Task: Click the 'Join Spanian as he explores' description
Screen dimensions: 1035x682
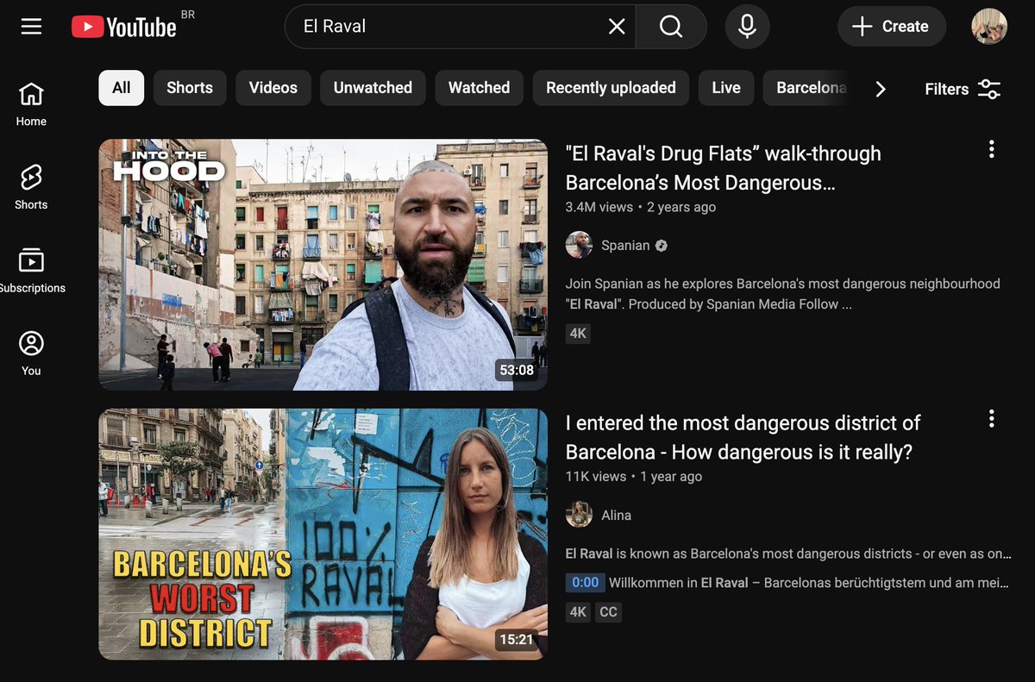Action: [783, 294]
